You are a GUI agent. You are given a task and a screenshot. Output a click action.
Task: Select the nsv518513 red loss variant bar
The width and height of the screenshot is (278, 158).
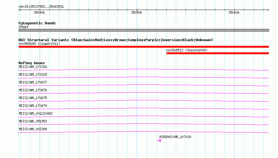(217, 53)
